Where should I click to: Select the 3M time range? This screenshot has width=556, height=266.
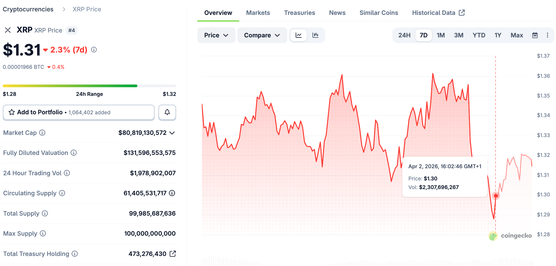[459, 35]
